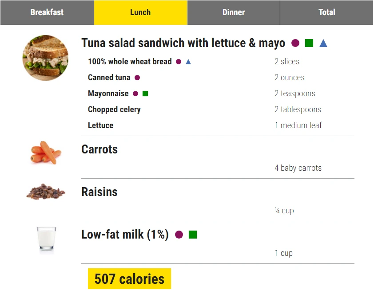Click blue triangle next to whole wheat bread
The image size is (374, 290).
point(188,62)
